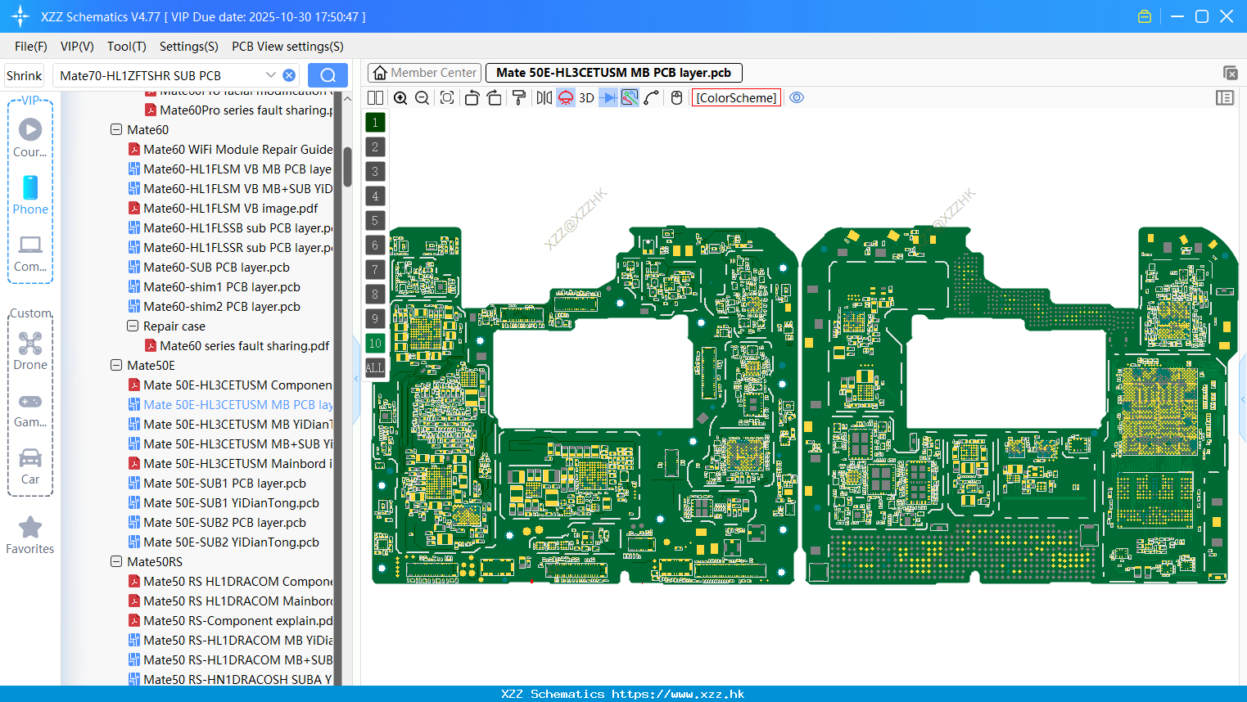The height and width of the screenshot is (702, 1247).
Task: Fit PCB view to screen
Action: click(x=447, y=97)
